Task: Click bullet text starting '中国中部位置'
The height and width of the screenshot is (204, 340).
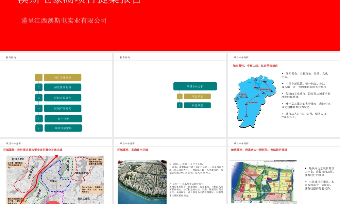Action: (x=305, y=85)
